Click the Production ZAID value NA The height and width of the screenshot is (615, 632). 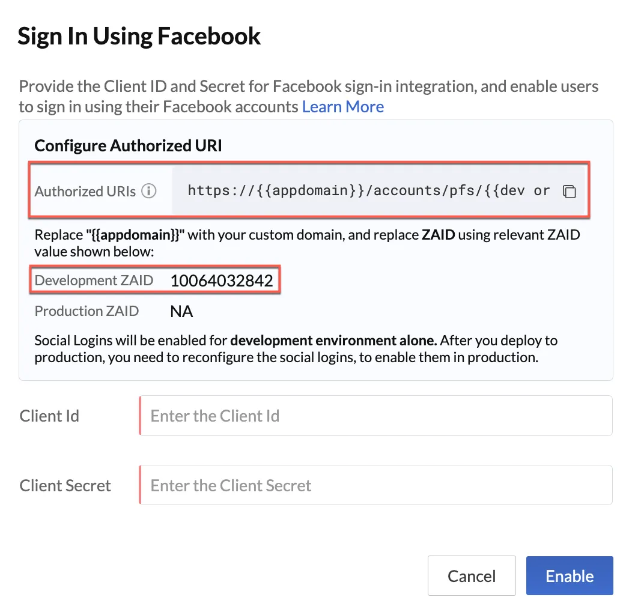(x=181, y=311)
